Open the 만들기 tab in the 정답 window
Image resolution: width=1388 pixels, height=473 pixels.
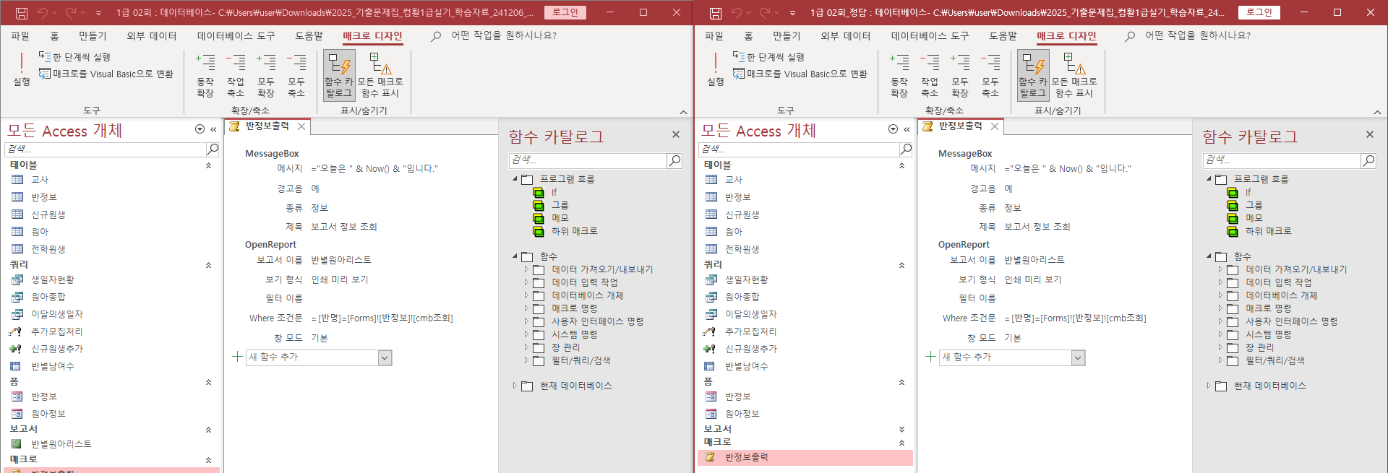(x=786, y=36)
